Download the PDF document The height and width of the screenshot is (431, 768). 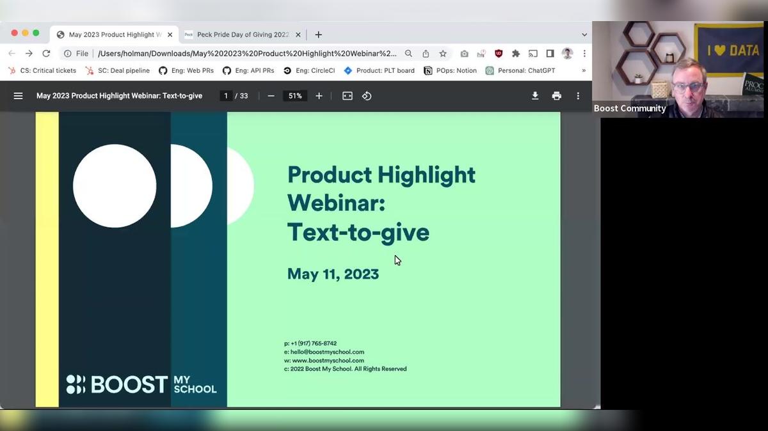[534, 95]
